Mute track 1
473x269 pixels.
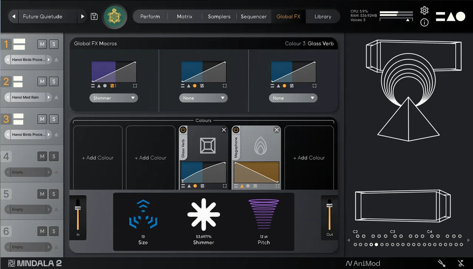click(42, 44)
